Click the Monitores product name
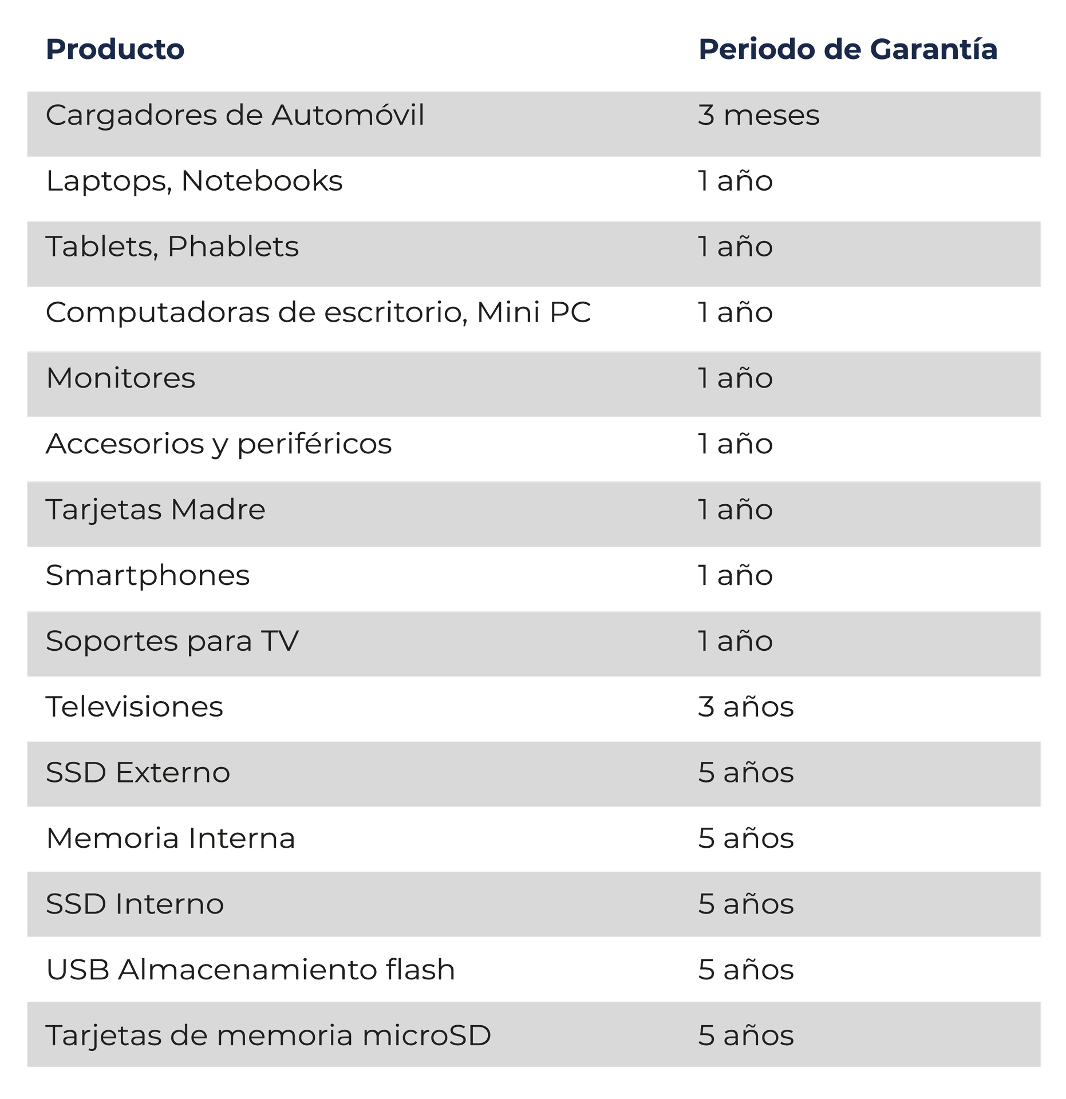Viewport: 1066px width, 1099px height. click(x=121, y=378)
